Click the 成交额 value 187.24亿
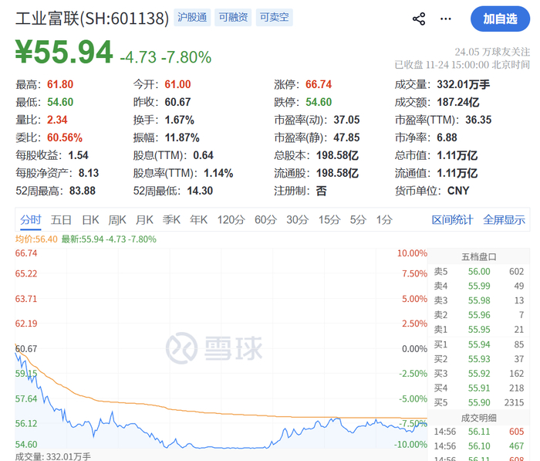 pyautogui.click(x=458, y=102)
